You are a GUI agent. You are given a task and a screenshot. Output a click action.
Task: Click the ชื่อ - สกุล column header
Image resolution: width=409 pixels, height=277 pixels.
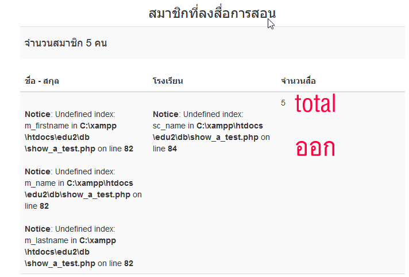tap(42, 81)
